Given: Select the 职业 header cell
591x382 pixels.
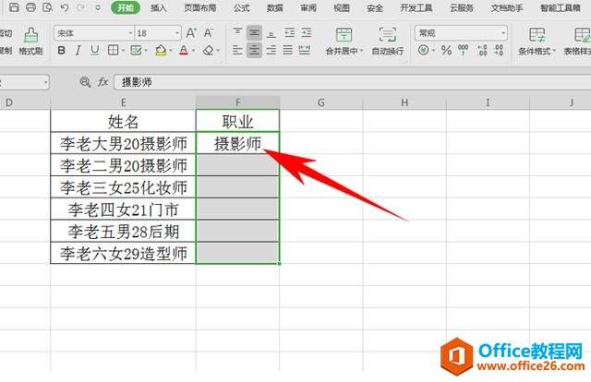Looking at the screenshot, I should coord(238,121).
